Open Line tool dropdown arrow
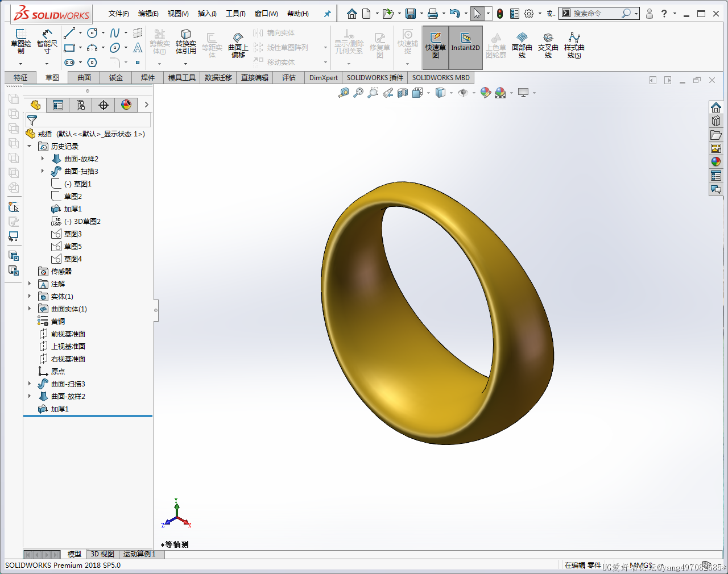The height and width of the screenshot is (574, 728). [80, 34]
